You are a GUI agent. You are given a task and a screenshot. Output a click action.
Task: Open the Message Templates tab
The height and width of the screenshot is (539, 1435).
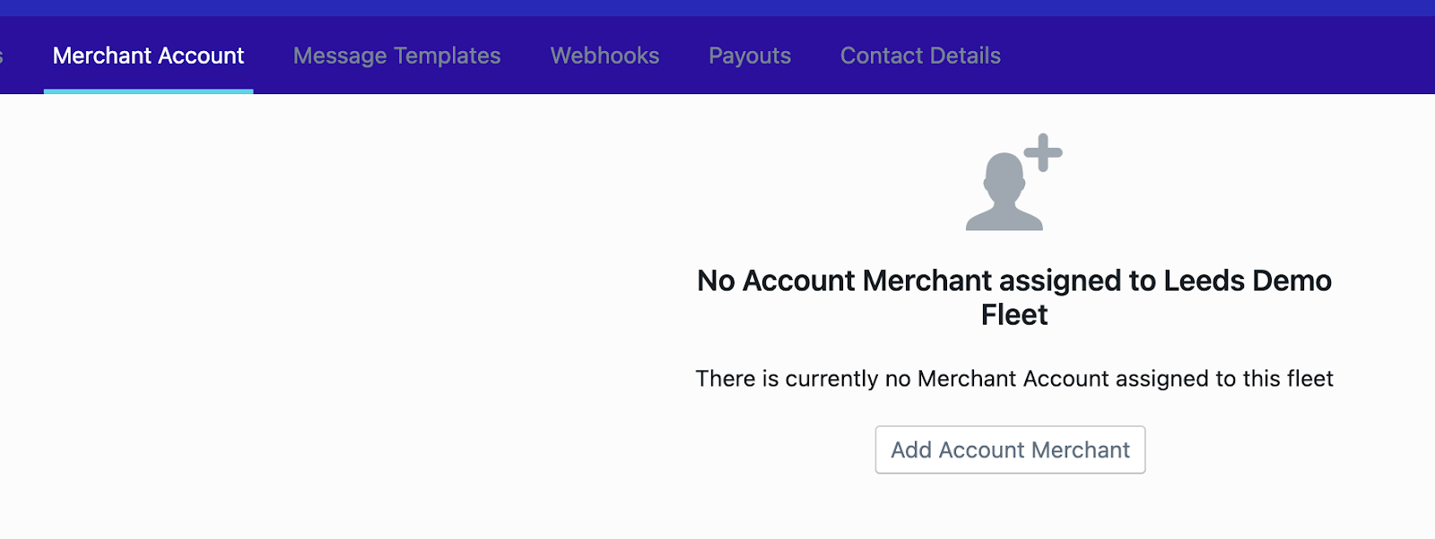click(396, 56)
